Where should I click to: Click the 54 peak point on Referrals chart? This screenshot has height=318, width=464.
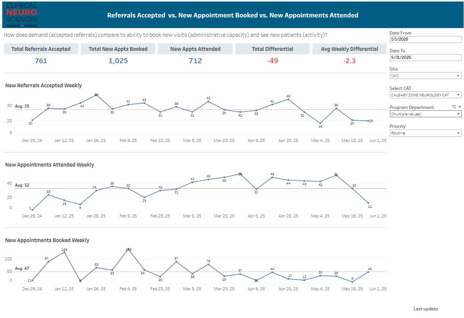[x=96, y=95]
